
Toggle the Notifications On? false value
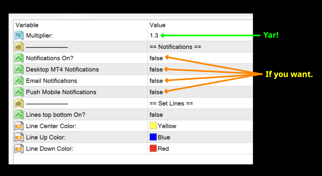click(x=156, y=58)
